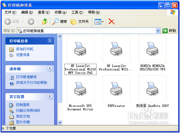This screenshot has width=180, height=133.
Task: Minimize the 打印机和传真 window
Action: coord(161,5)
